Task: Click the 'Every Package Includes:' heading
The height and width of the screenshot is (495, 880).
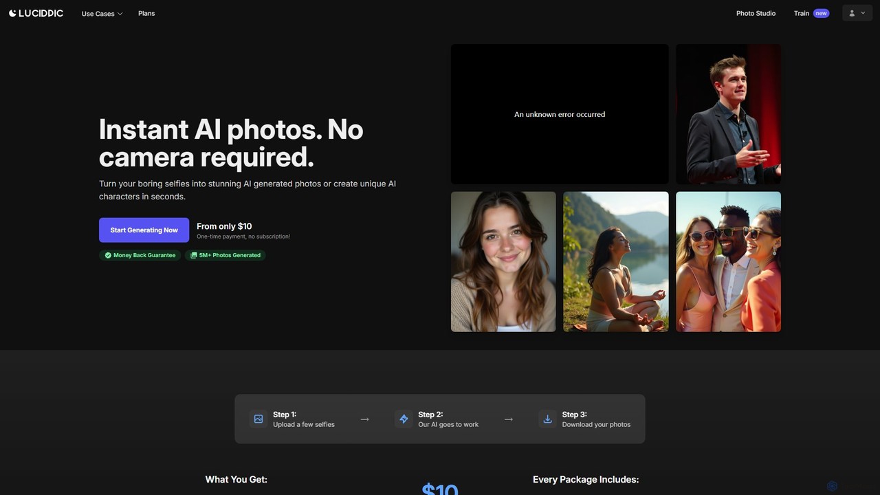Action: (x=586, y=479)
